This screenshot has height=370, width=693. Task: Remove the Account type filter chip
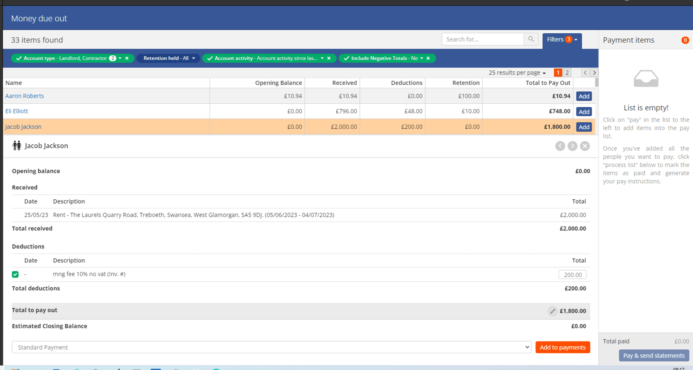[127, 58]
